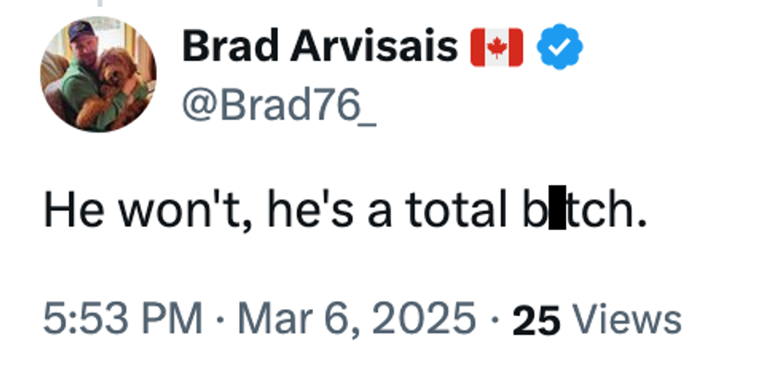Open Brad Arvisais's profile picture

tap(98, 74)
